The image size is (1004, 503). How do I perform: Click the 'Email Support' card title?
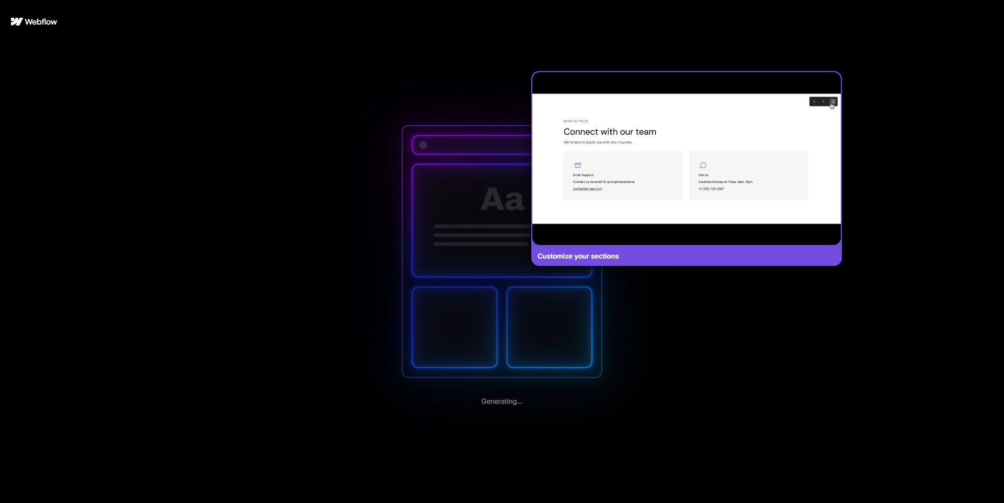[x=583, y=175]
